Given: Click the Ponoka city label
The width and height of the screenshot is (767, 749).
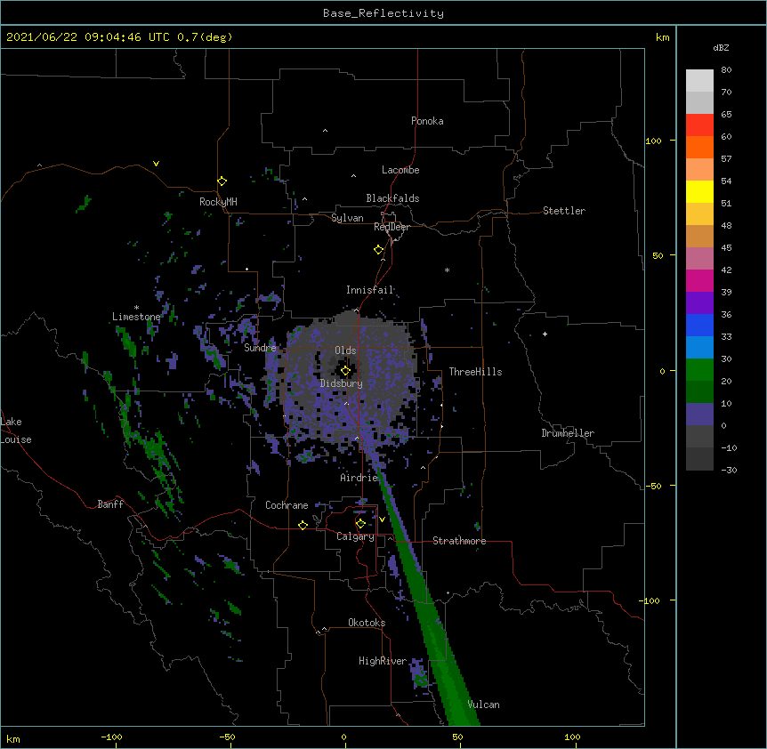Looking at the screenshot, I should [x=427, y=121].
